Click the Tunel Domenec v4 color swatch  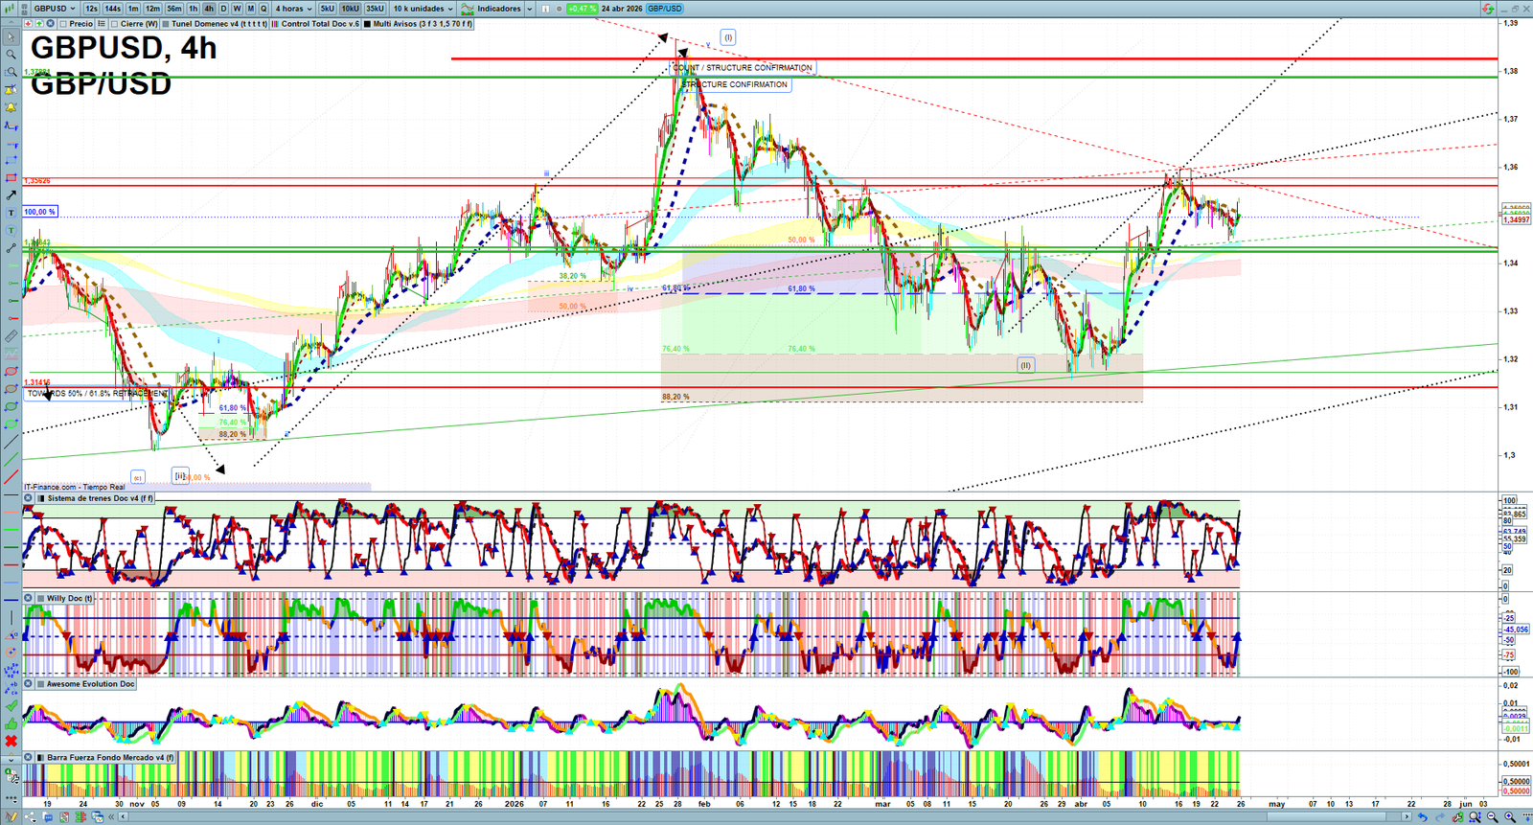[x=166, y=24]
